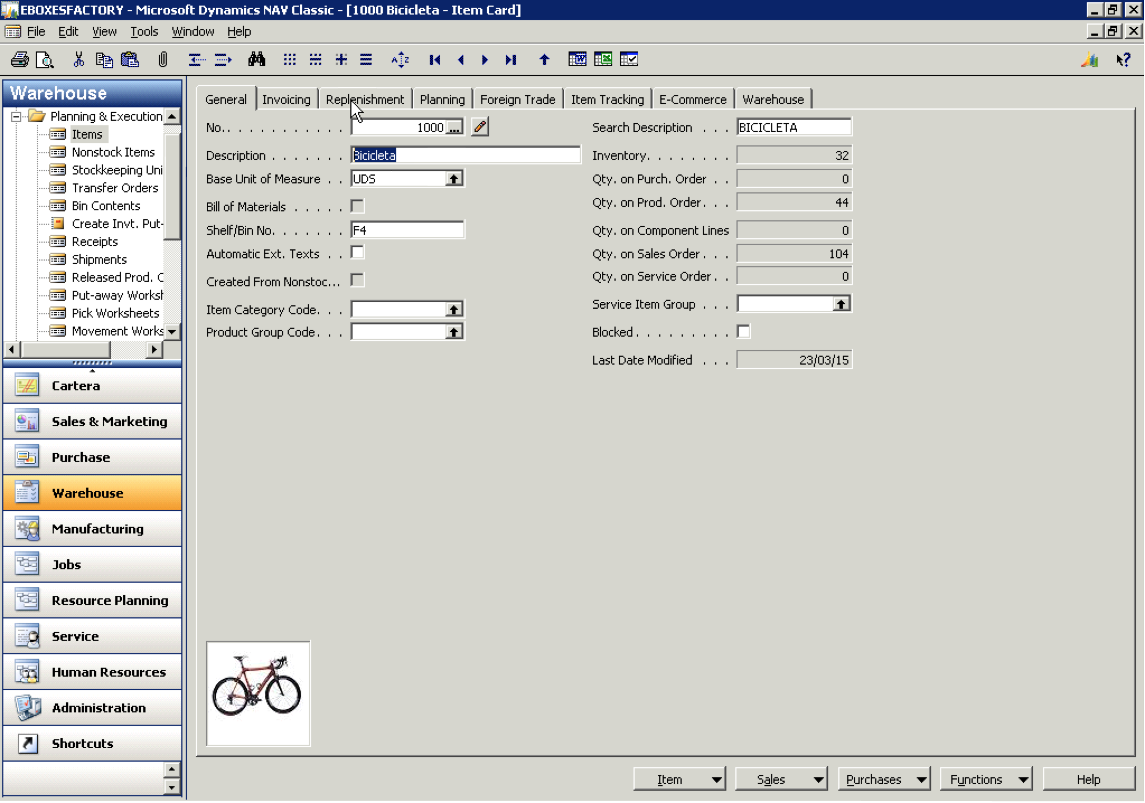Open Find with binoculars icon
Screen dimensions: 1145x803
256,59
